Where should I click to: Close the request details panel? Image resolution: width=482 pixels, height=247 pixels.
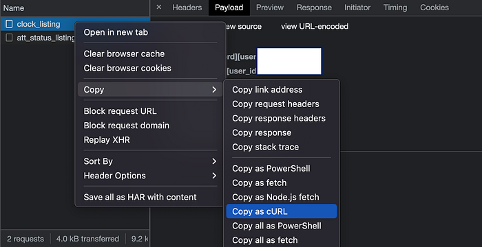click(x=158, y=7)
